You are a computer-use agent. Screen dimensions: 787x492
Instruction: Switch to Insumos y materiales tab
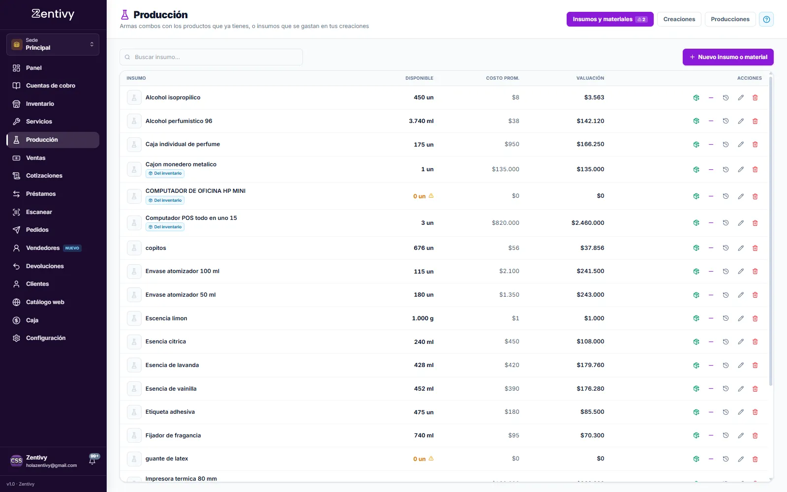tap(610, 19)
